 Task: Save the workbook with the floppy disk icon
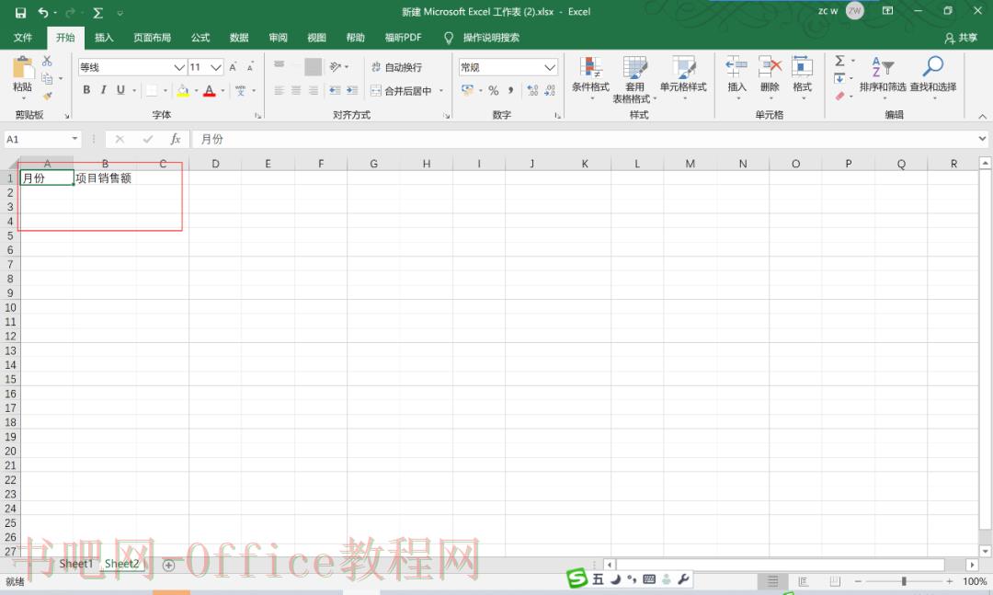tap(20, 12)
